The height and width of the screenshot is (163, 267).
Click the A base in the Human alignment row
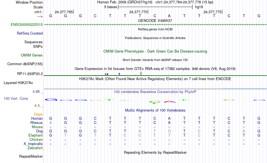click(x=169, y=118)
